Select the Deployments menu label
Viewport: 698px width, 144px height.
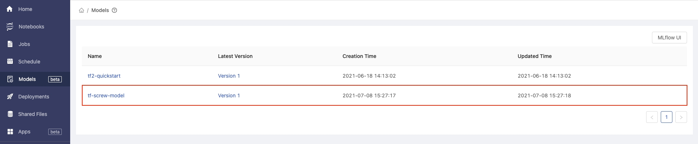(34, 97)
